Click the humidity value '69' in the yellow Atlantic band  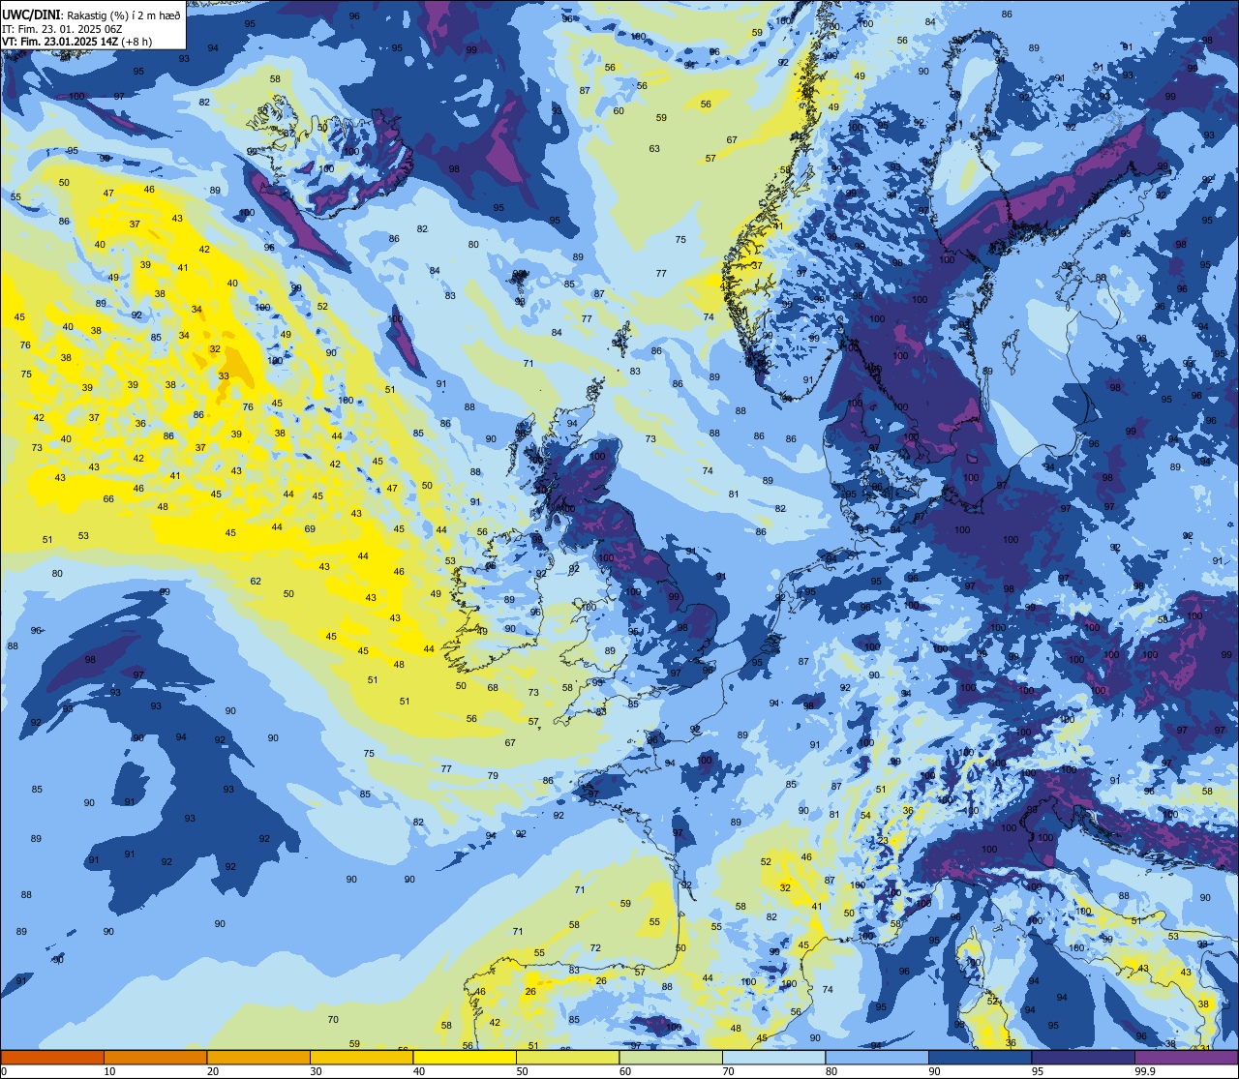[x=310, y=528]
